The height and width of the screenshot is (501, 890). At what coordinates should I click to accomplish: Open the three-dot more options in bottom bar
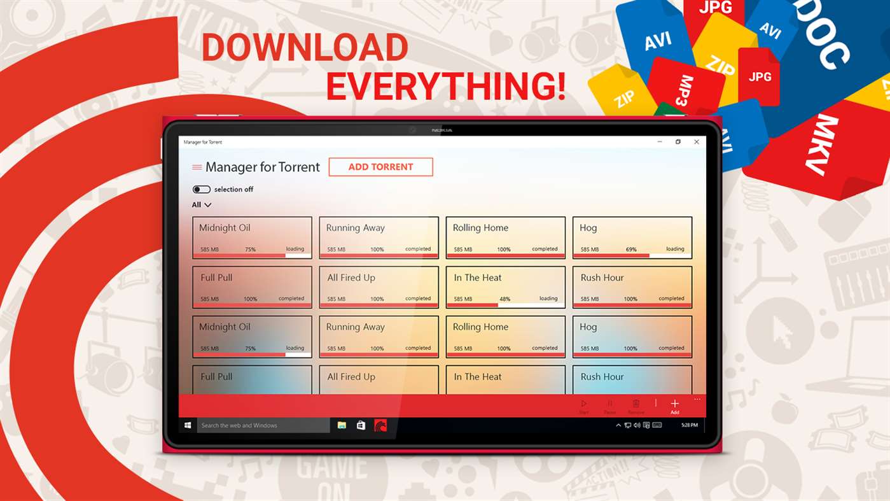(x=697, y=400)
